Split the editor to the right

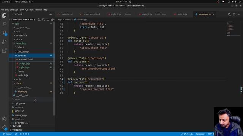point(234,14)
